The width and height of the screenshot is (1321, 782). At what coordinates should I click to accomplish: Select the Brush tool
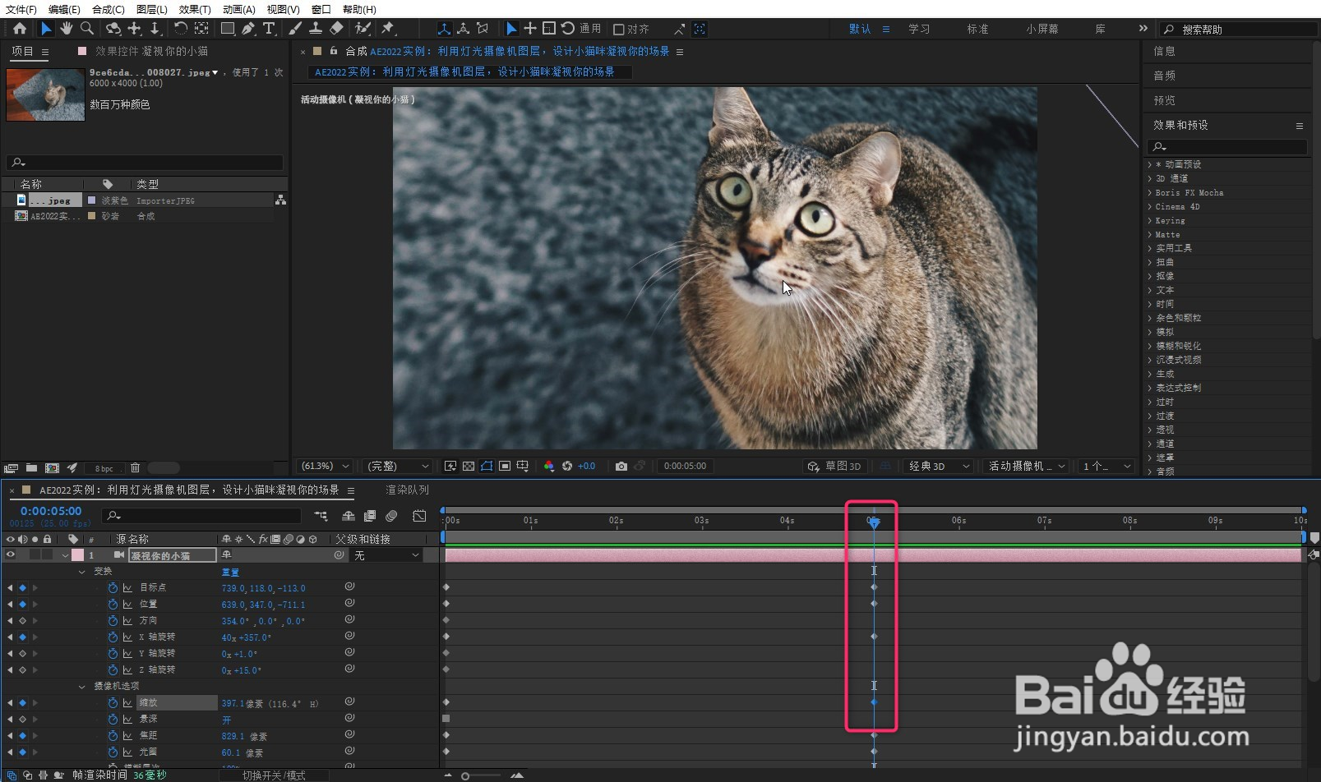295,29
